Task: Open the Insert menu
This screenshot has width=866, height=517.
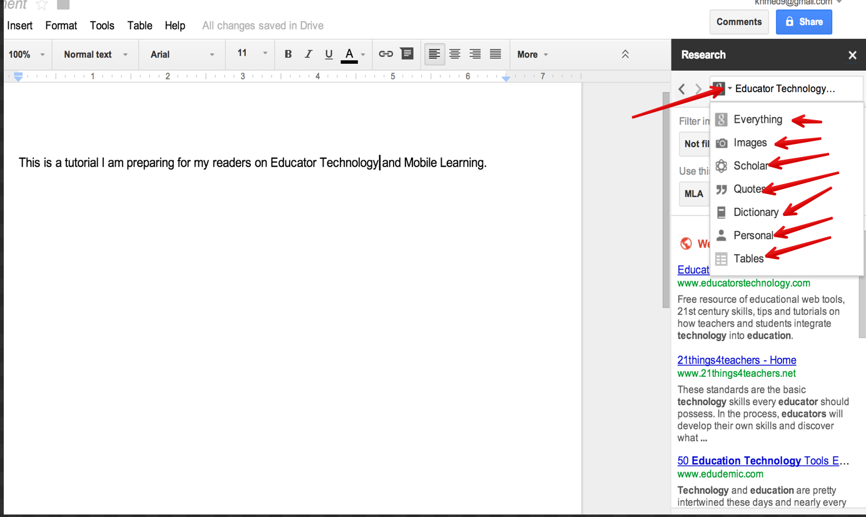Action: click(20, 26)
